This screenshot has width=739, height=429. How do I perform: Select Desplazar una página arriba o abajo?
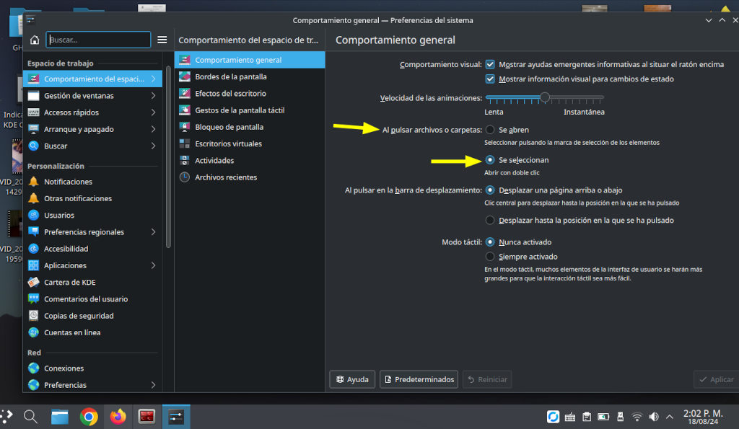click(x=490, y=190)
